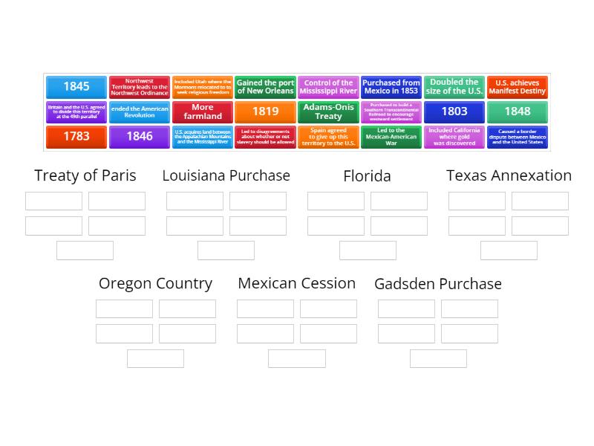Select the 1803 year tile

click(x=454, y=111)
